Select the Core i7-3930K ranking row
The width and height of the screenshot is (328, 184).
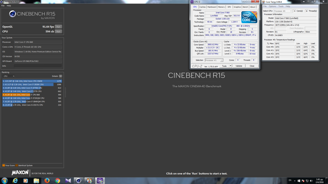(32, 85)
